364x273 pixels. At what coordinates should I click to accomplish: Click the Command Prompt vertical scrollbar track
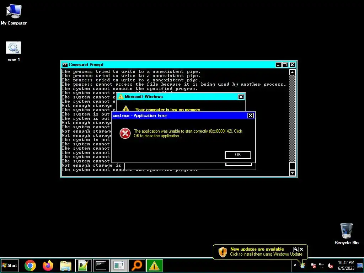click(292, 118)
